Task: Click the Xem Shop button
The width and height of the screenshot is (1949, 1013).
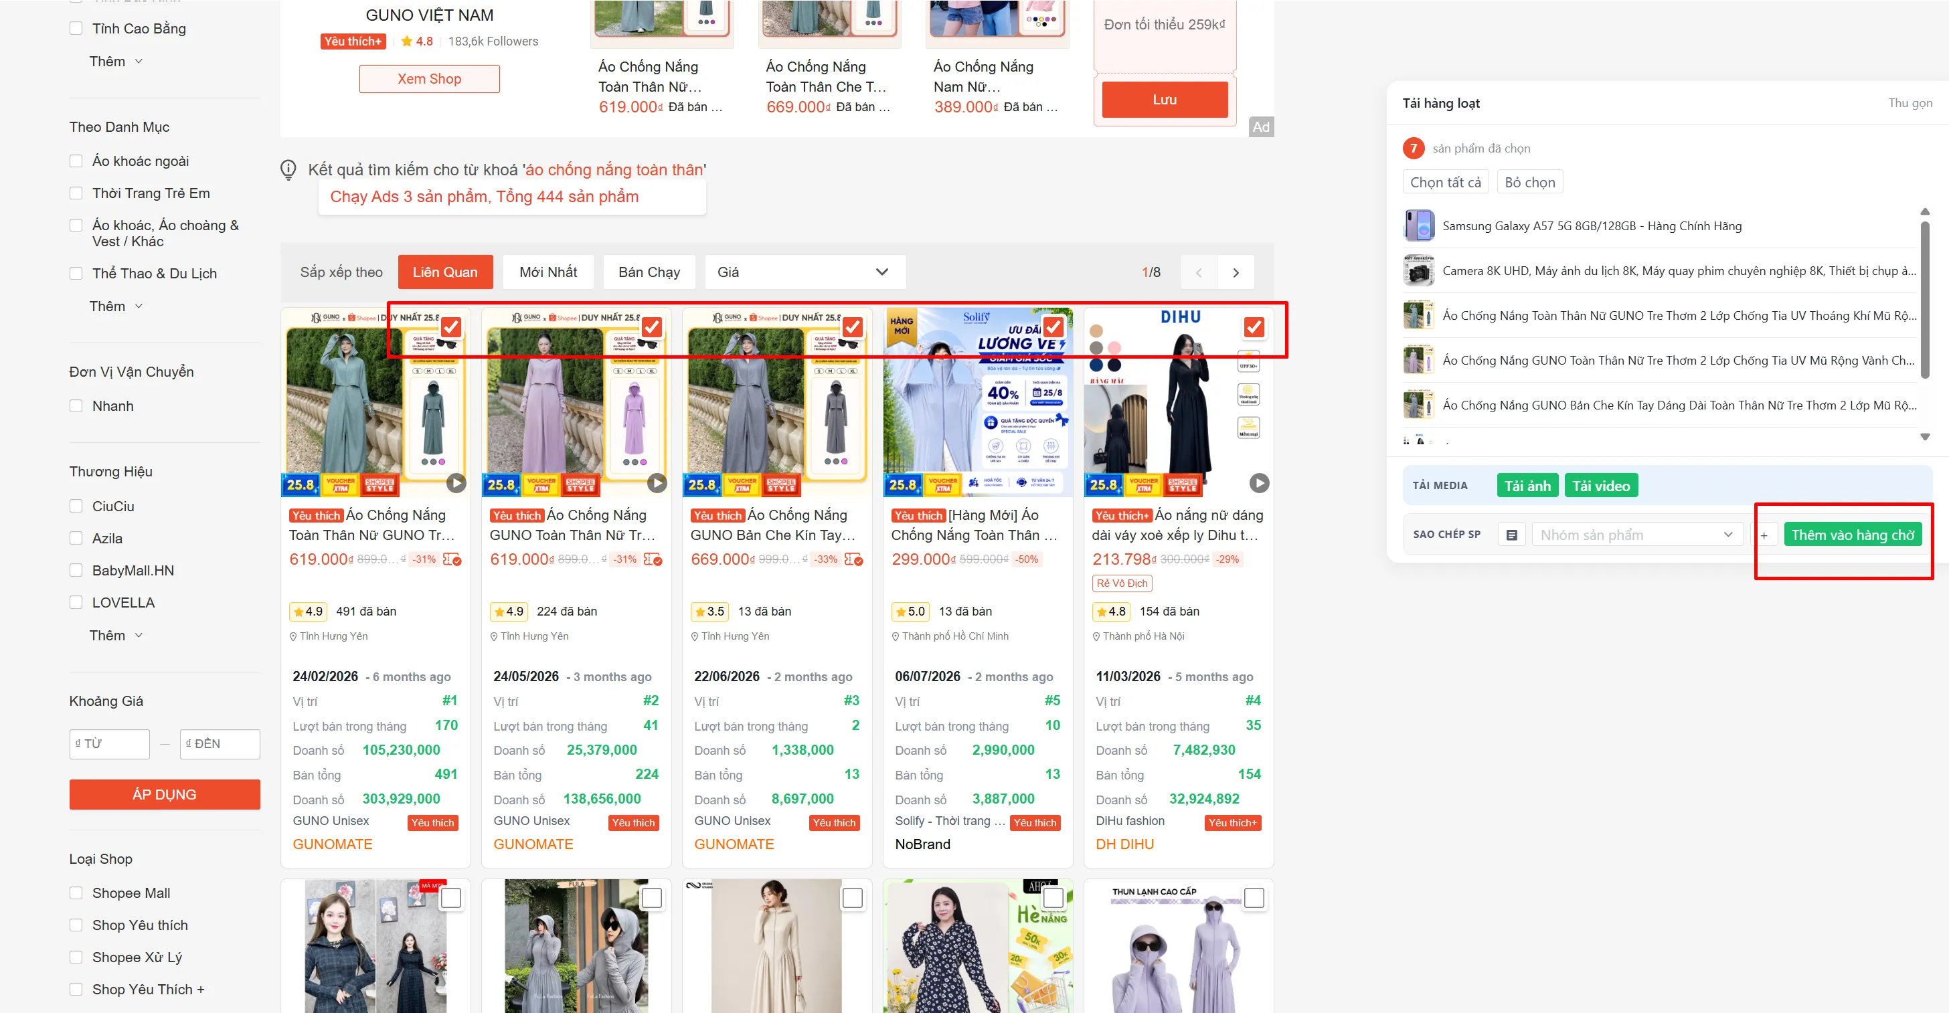Action: click(x=429, y=79)
